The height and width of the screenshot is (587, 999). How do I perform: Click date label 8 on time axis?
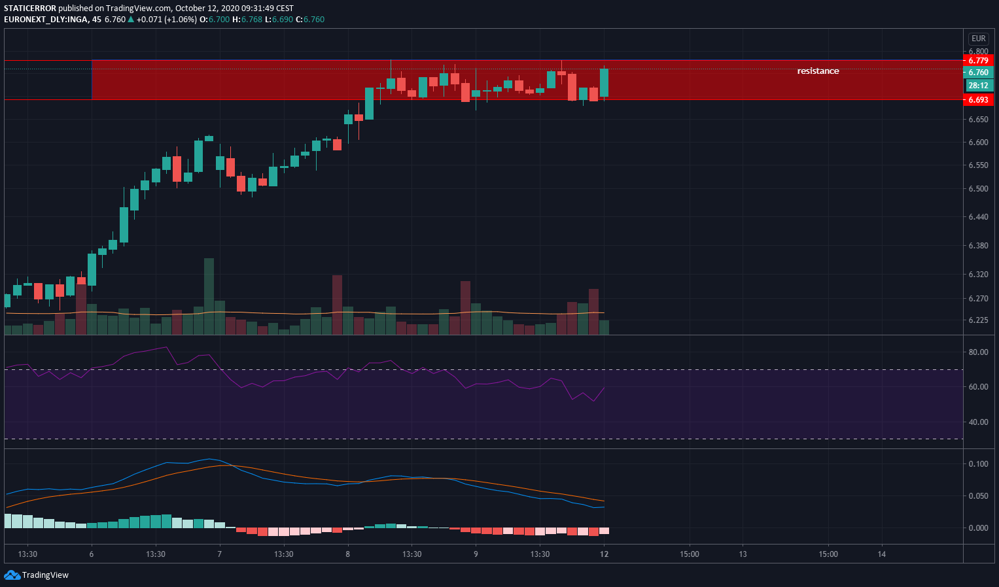[348, 554]
